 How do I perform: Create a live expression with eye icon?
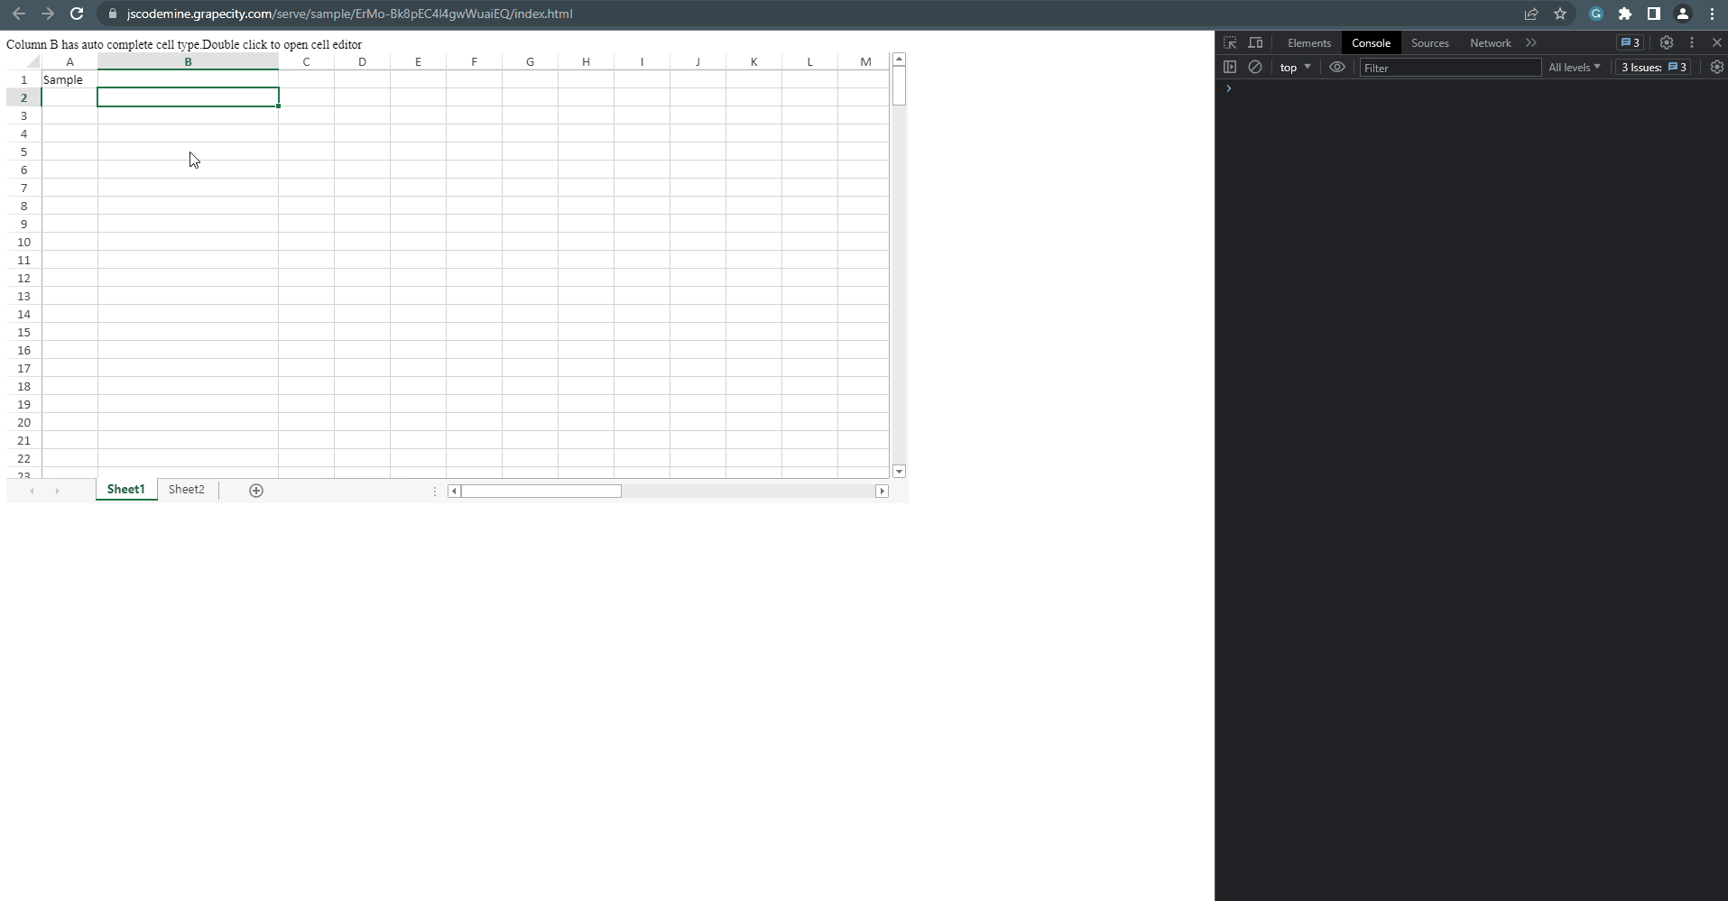click(x=1337, y=67)
